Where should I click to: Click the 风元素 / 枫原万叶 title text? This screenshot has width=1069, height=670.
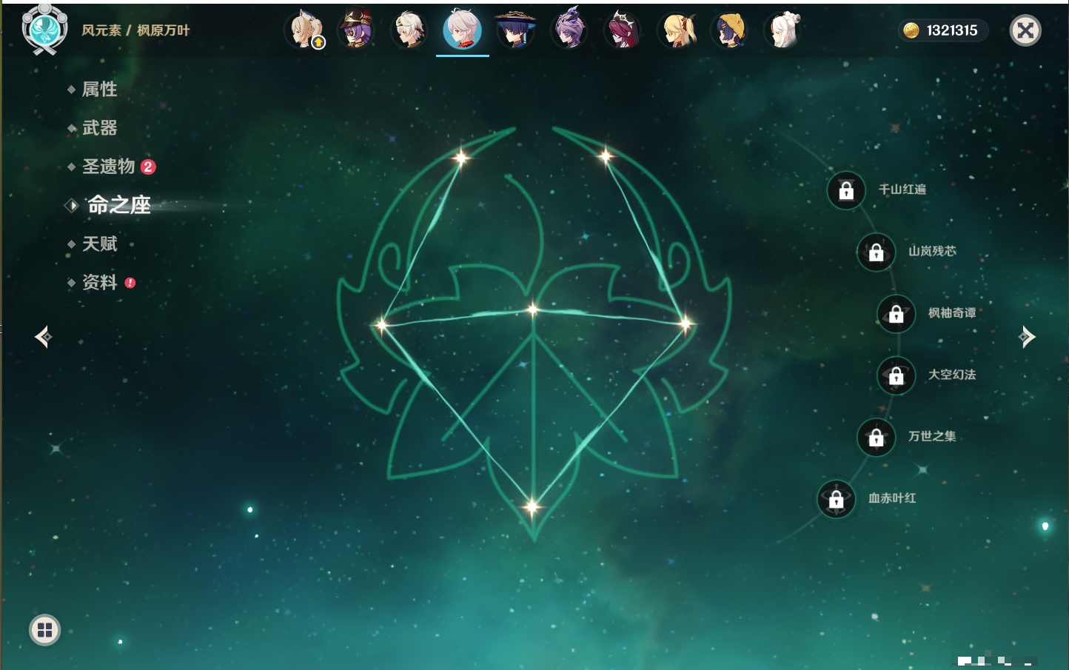coord(135,30)
